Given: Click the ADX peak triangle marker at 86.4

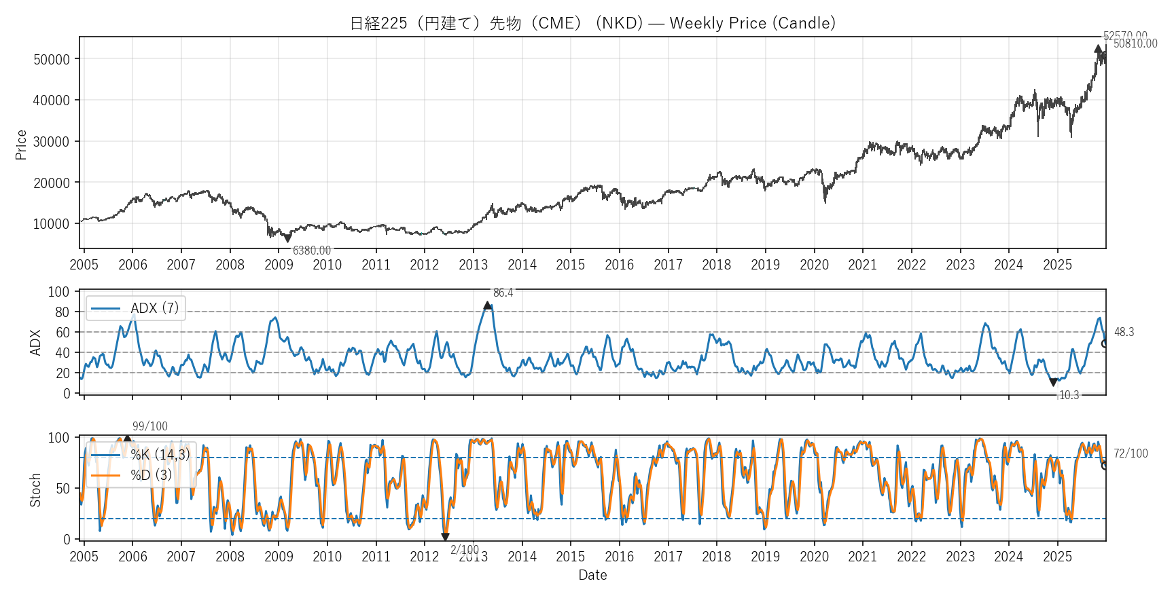Looking at the screenshot, I should [487, 305].
